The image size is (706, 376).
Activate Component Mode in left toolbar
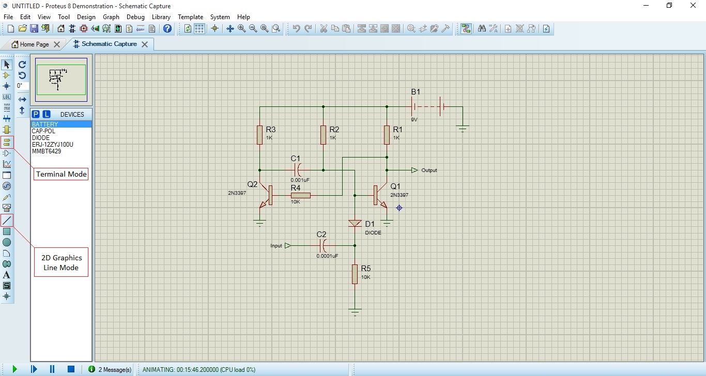coord(7,75)
